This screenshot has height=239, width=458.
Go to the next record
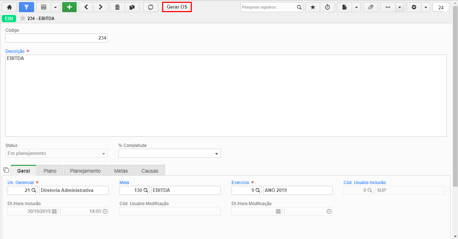click(x=101, y=7)
